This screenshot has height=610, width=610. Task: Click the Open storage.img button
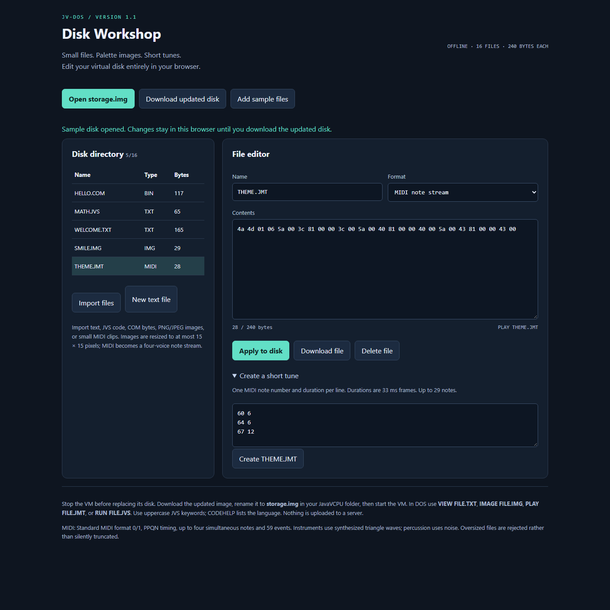(x=98, y=99)
